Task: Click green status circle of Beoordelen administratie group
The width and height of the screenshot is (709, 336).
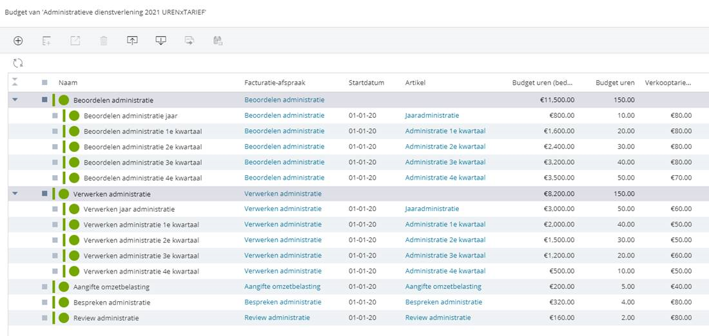Action: pyautogui.click(x=64, y=100)
